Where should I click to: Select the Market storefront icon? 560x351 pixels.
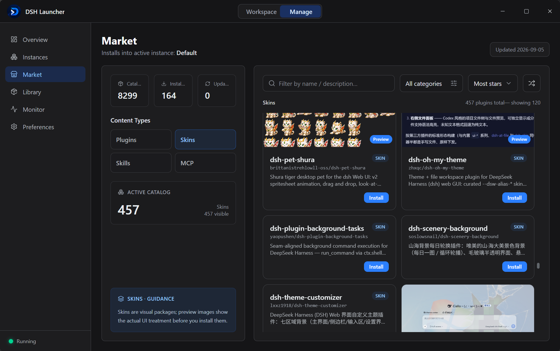[14, 74]
